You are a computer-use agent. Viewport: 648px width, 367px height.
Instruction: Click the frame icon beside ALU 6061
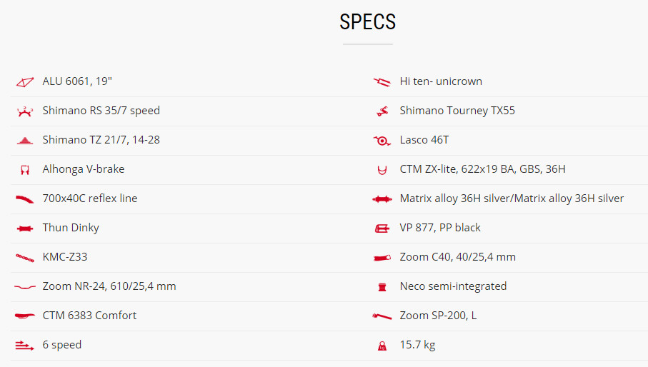[x=25, y=82]
